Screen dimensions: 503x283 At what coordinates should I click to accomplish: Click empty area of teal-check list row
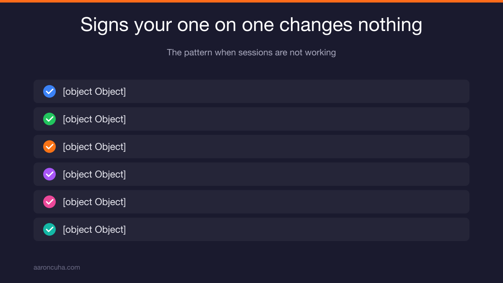click(293, 229)
